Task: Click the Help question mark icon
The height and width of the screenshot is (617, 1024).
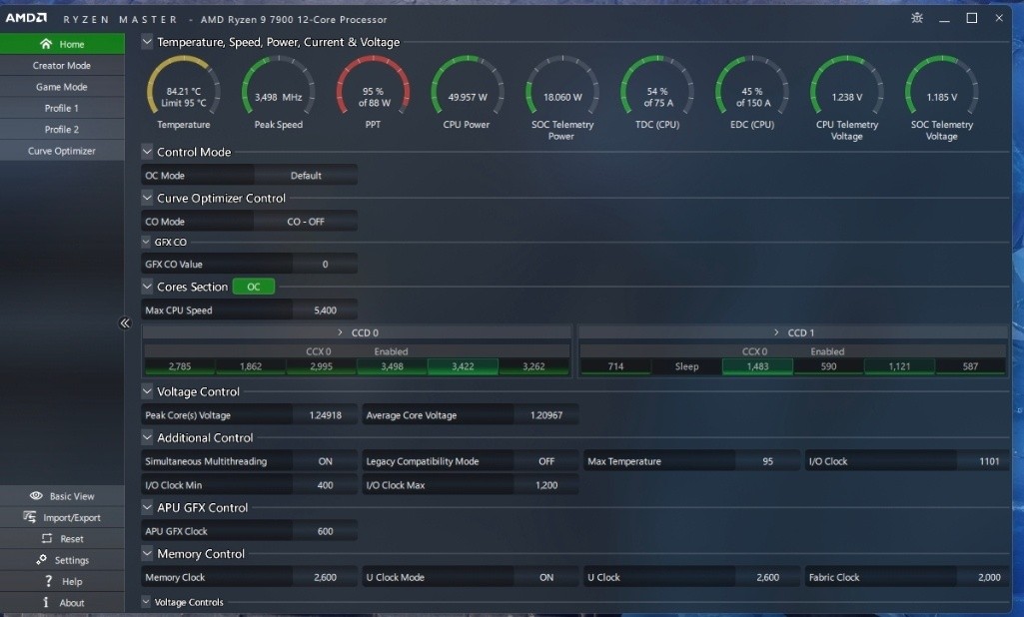Action: tap(46, 581)
